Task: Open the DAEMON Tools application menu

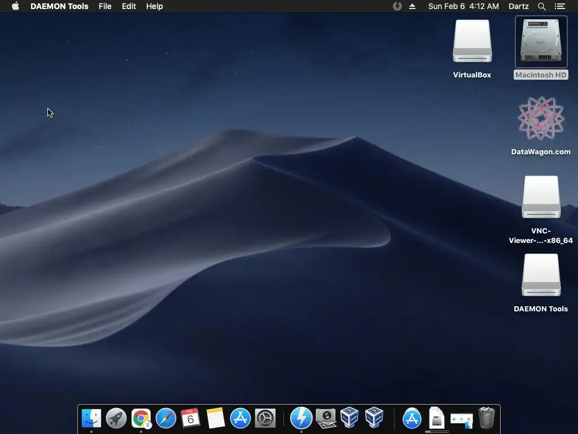Action: (59, 6)
